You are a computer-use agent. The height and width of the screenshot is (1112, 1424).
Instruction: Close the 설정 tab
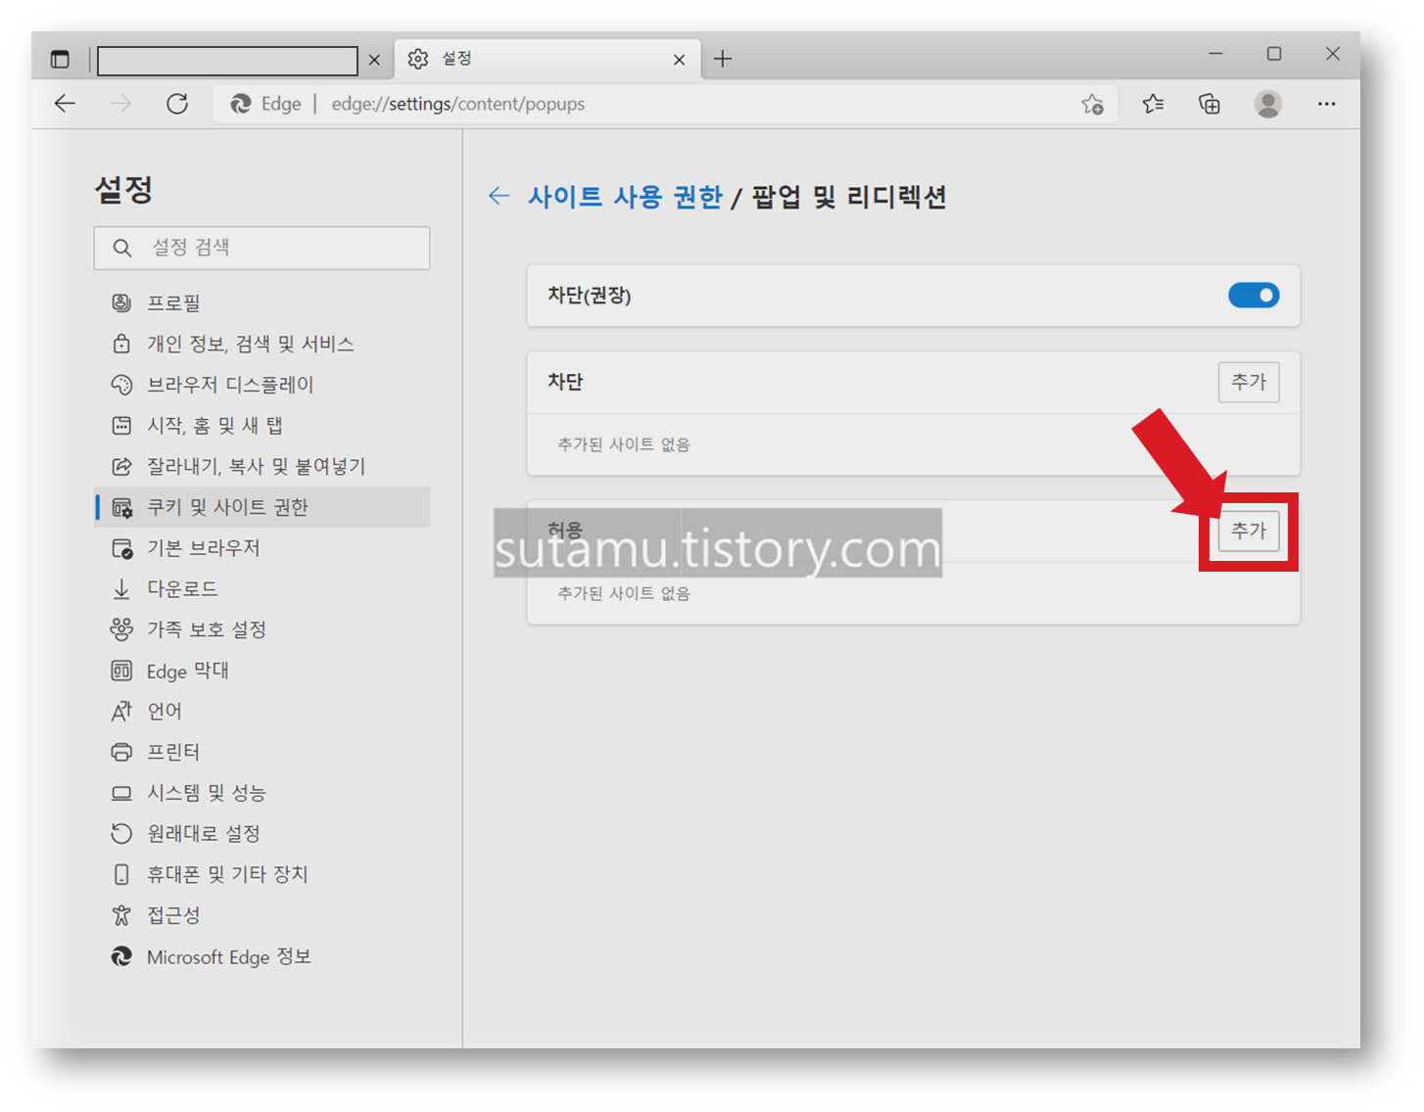679,60
